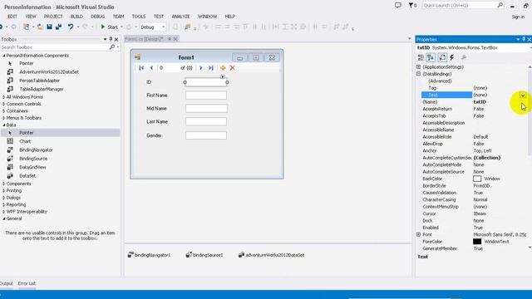The image size is (532, 299).
Task: Select the DataGridView toolbox item
Action: point(32,167)
